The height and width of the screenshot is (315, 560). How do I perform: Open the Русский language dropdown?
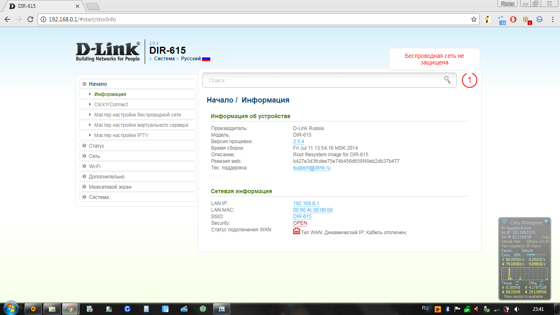pyautogui.click(x=191, y=59)
